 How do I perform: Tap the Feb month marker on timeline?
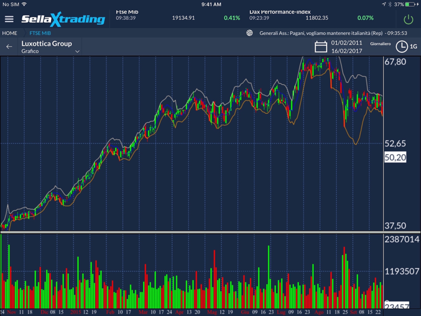[x=110, y=312]
